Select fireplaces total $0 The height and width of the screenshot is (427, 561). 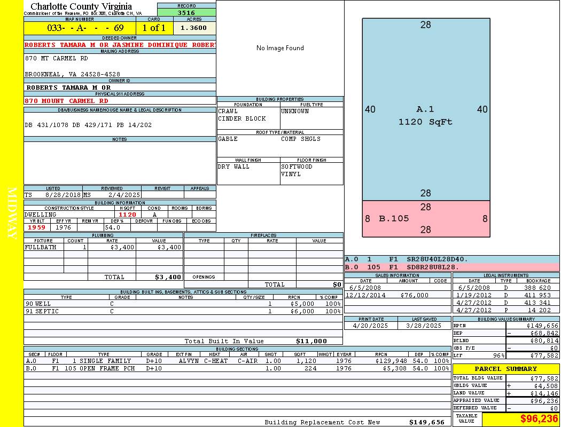coord(337,285)
